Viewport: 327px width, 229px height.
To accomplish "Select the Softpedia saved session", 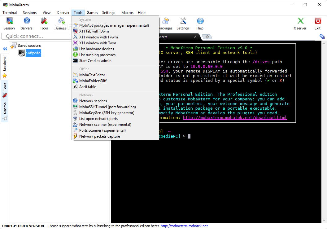I will pyautogui.click(x=33, y=53).
